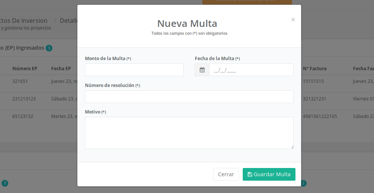Image resolution: width=374 pixels, height=193 pixels.
Task: Click the N° Factura column header
Action: click(315, 69)
